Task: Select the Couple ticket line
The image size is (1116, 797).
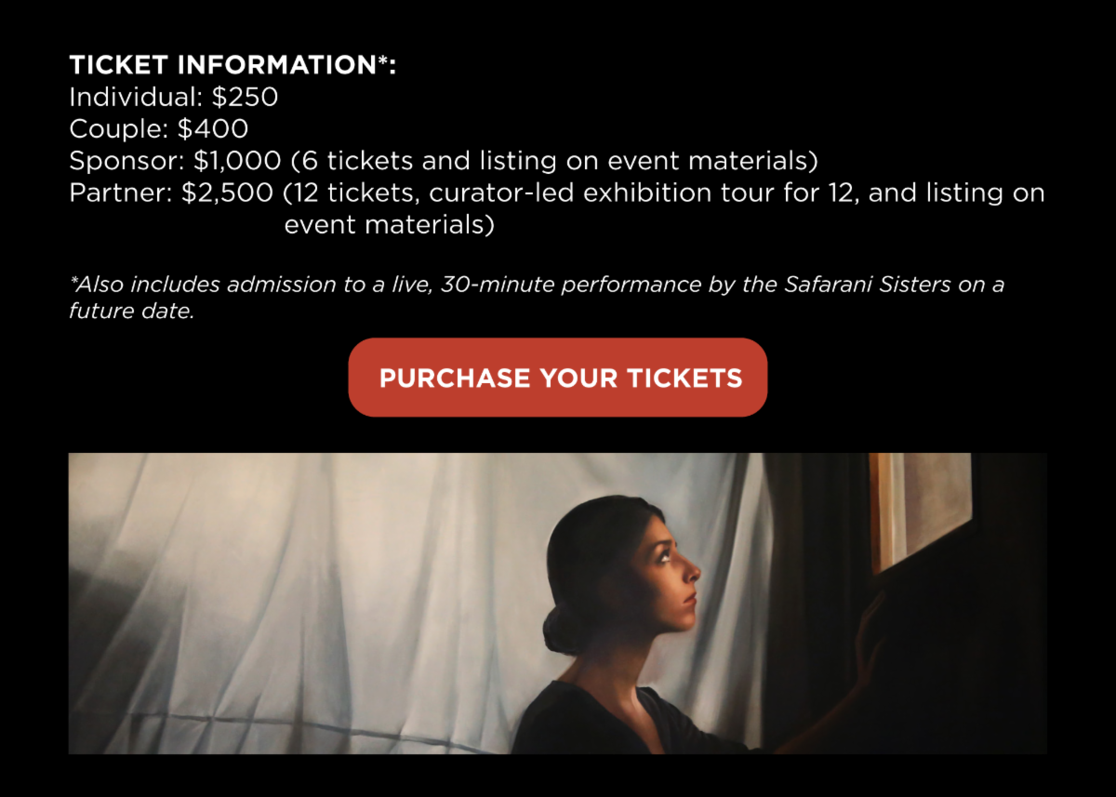Action: tap(159, 128)
